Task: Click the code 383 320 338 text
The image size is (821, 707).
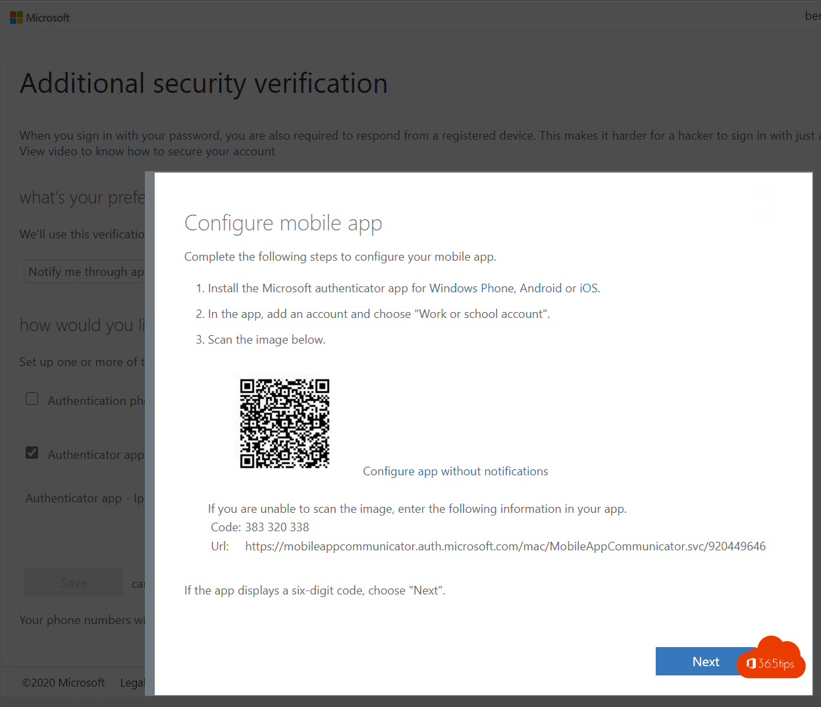Action: [277, 527]
